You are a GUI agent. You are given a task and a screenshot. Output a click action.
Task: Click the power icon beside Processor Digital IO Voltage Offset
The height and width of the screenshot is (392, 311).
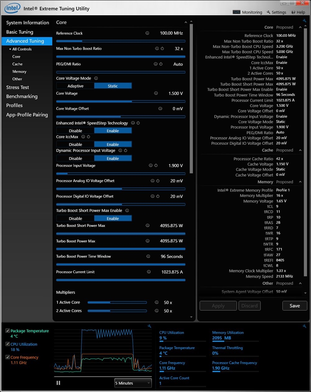[158, 196]
